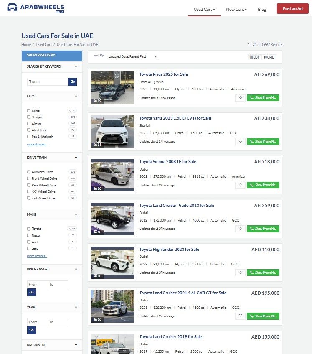Viewport: 312px width, 354px height.
Task: Click the Post an Ad button
Action: click(x=293, y=9)
